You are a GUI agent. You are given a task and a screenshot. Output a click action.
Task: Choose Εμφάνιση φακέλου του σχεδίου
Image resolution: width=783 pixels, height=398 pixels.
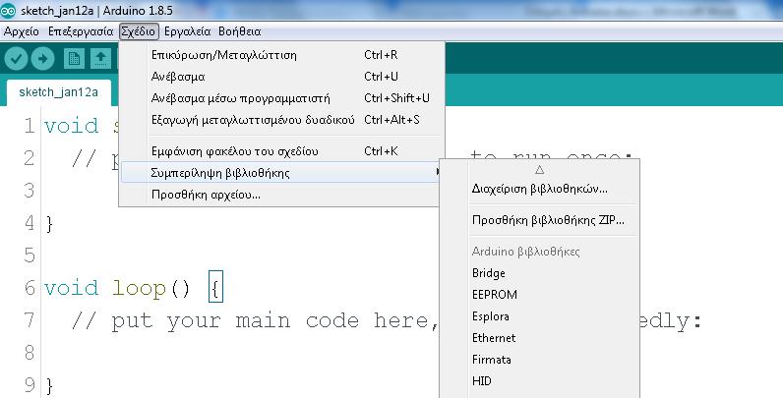click(282, 151)
